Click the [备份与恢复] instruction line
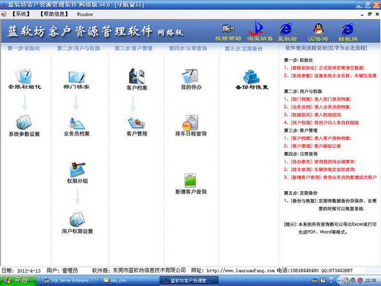This screenshot has height=286, width=381. pos(330,205)
